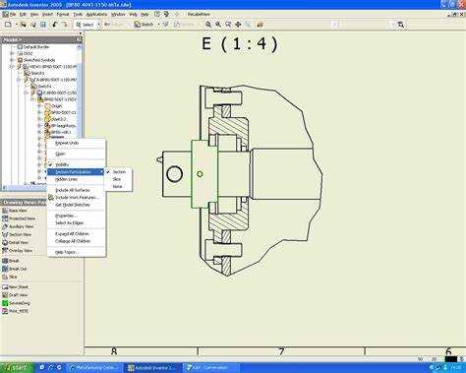Click the black color box in status bar
Viewport: 466px width, 373px height.
[x=451, y=359]
